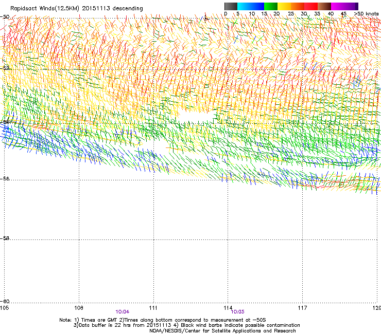This screenshot has height=334, width=381.
Task: Click the '20151113 descending' date text in the title
Action: pyautogui.click(x=113, y=9)
